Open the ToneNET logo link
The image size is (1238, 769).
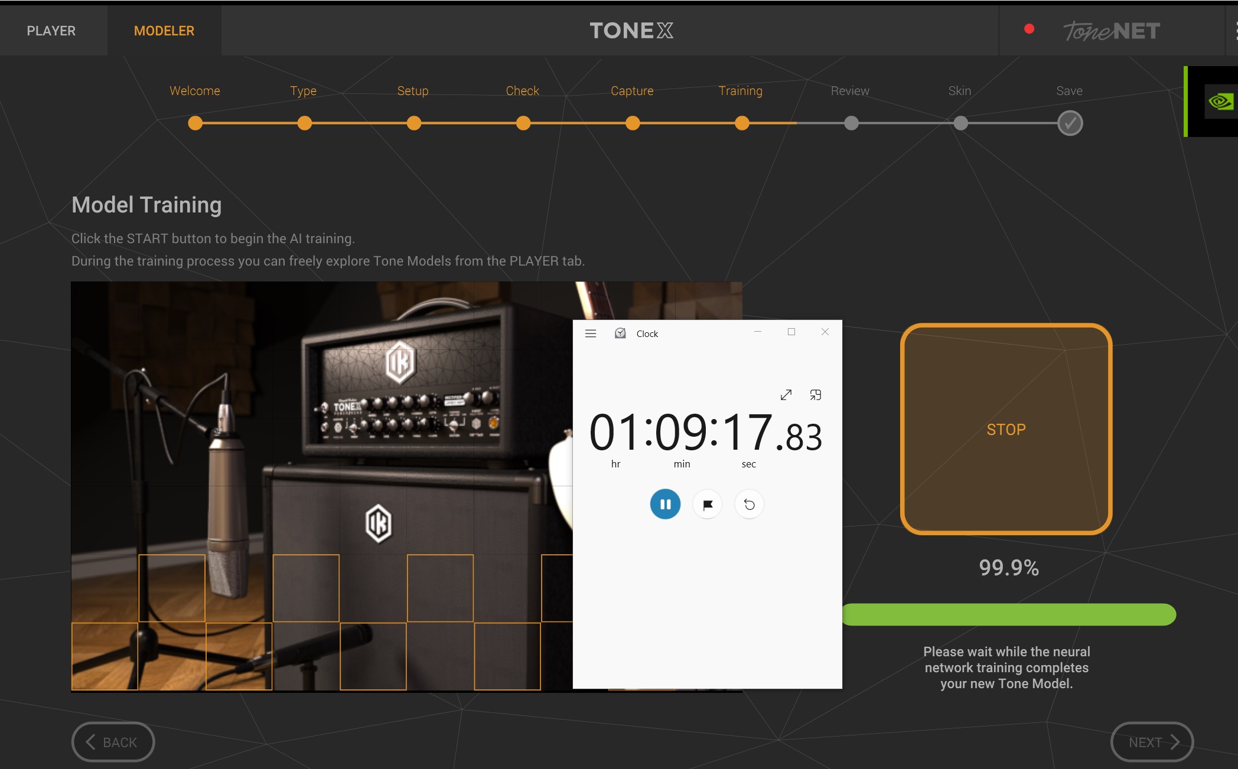pyautogui.click(x=1112, y=31)
